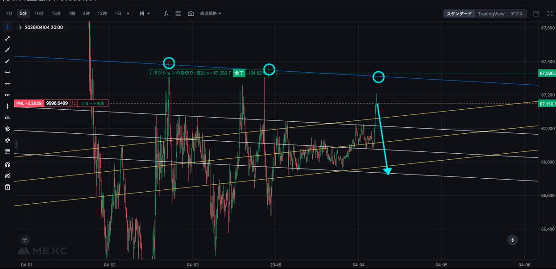The height and width of the screenshot is (269, 556).
Task: Select the price line tool with label
Action: coord(7,117)
